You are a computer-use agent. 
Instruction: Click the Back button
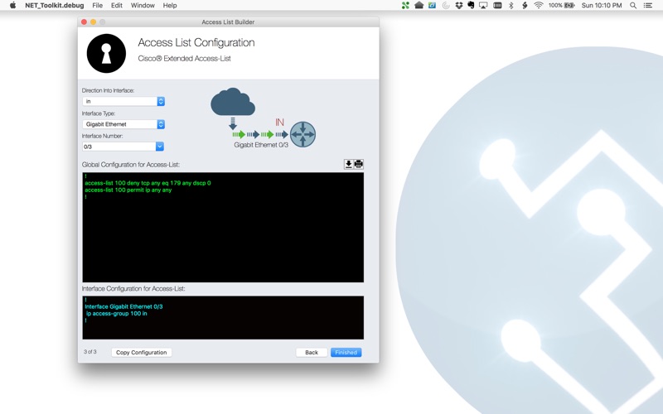point(312,353)
